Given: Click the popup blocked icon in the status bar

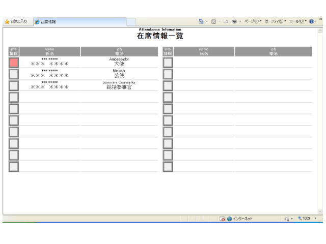Looking at the screenshot, I should coord(223,219).
